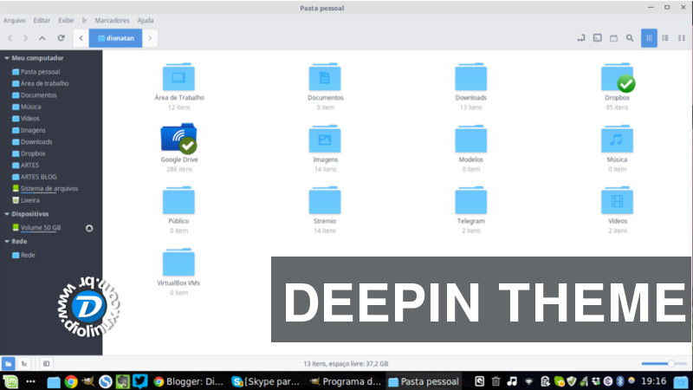Open the Marcadores menu
The width and height of the screenshot is (693, 390).
112,20
